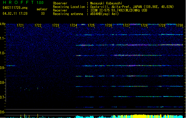Click the meteor count value 33

click(43, 14)
